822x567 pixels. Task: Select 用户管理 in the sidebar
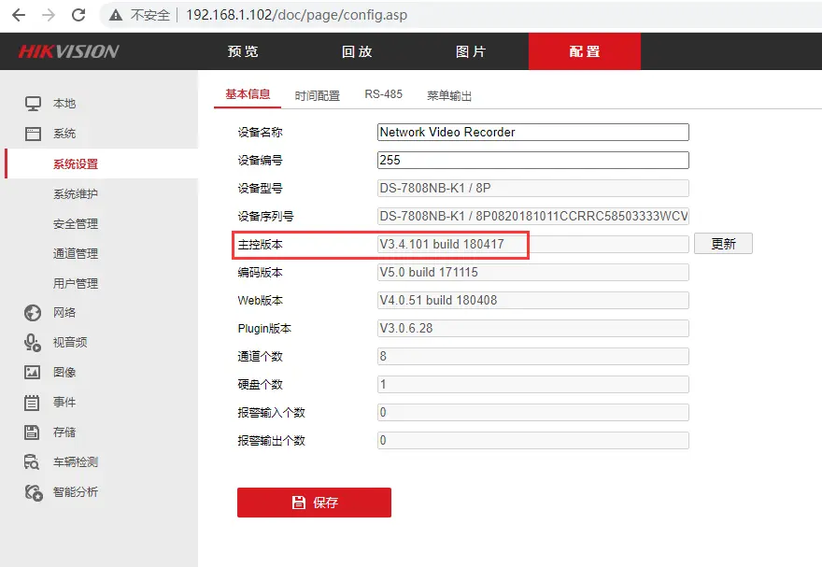click(x=76, y=283)
